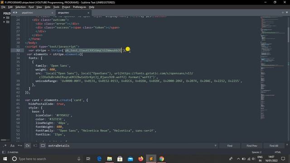Image resolution: width=290 pixels, height=163 pixels.
Task: Open Task View from taskbar
Action: pos(88,159)
